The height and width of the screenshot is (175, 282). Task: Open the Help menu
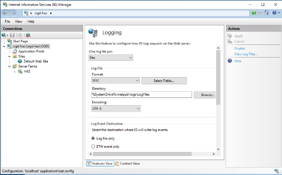[x=31, y=22]
